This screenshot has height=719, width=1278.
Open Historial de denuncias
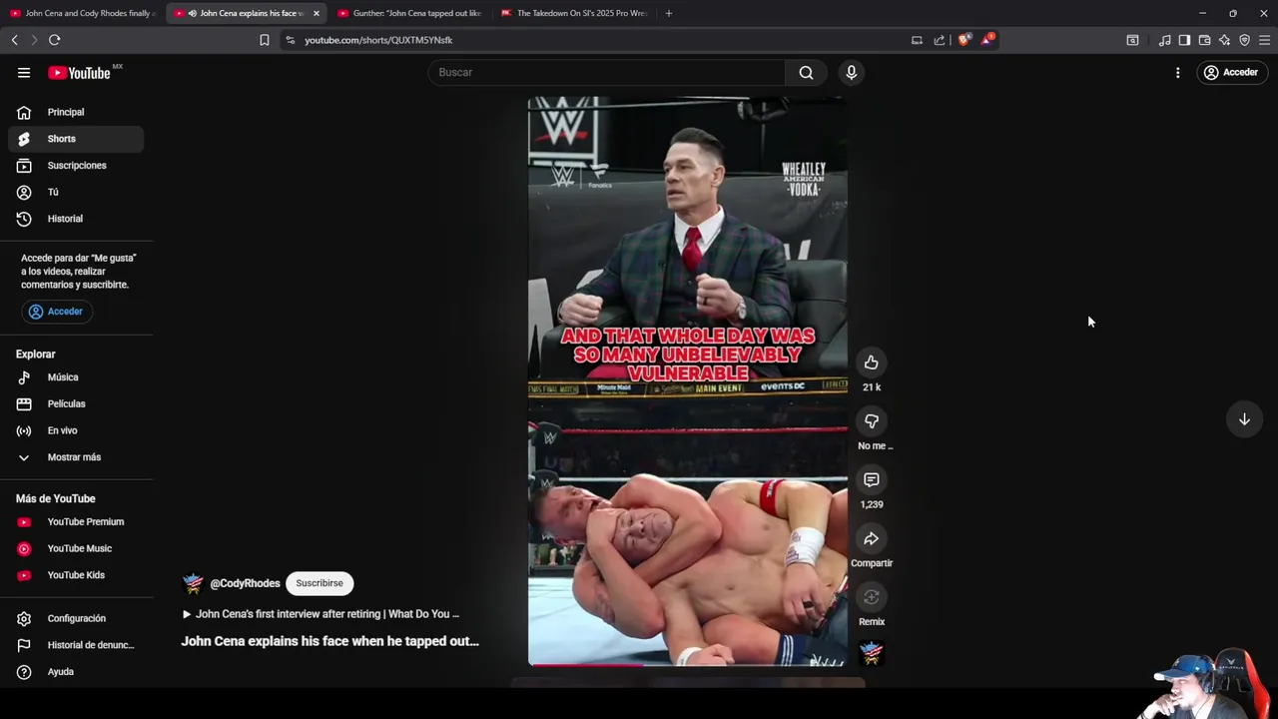tap(76, 645)
